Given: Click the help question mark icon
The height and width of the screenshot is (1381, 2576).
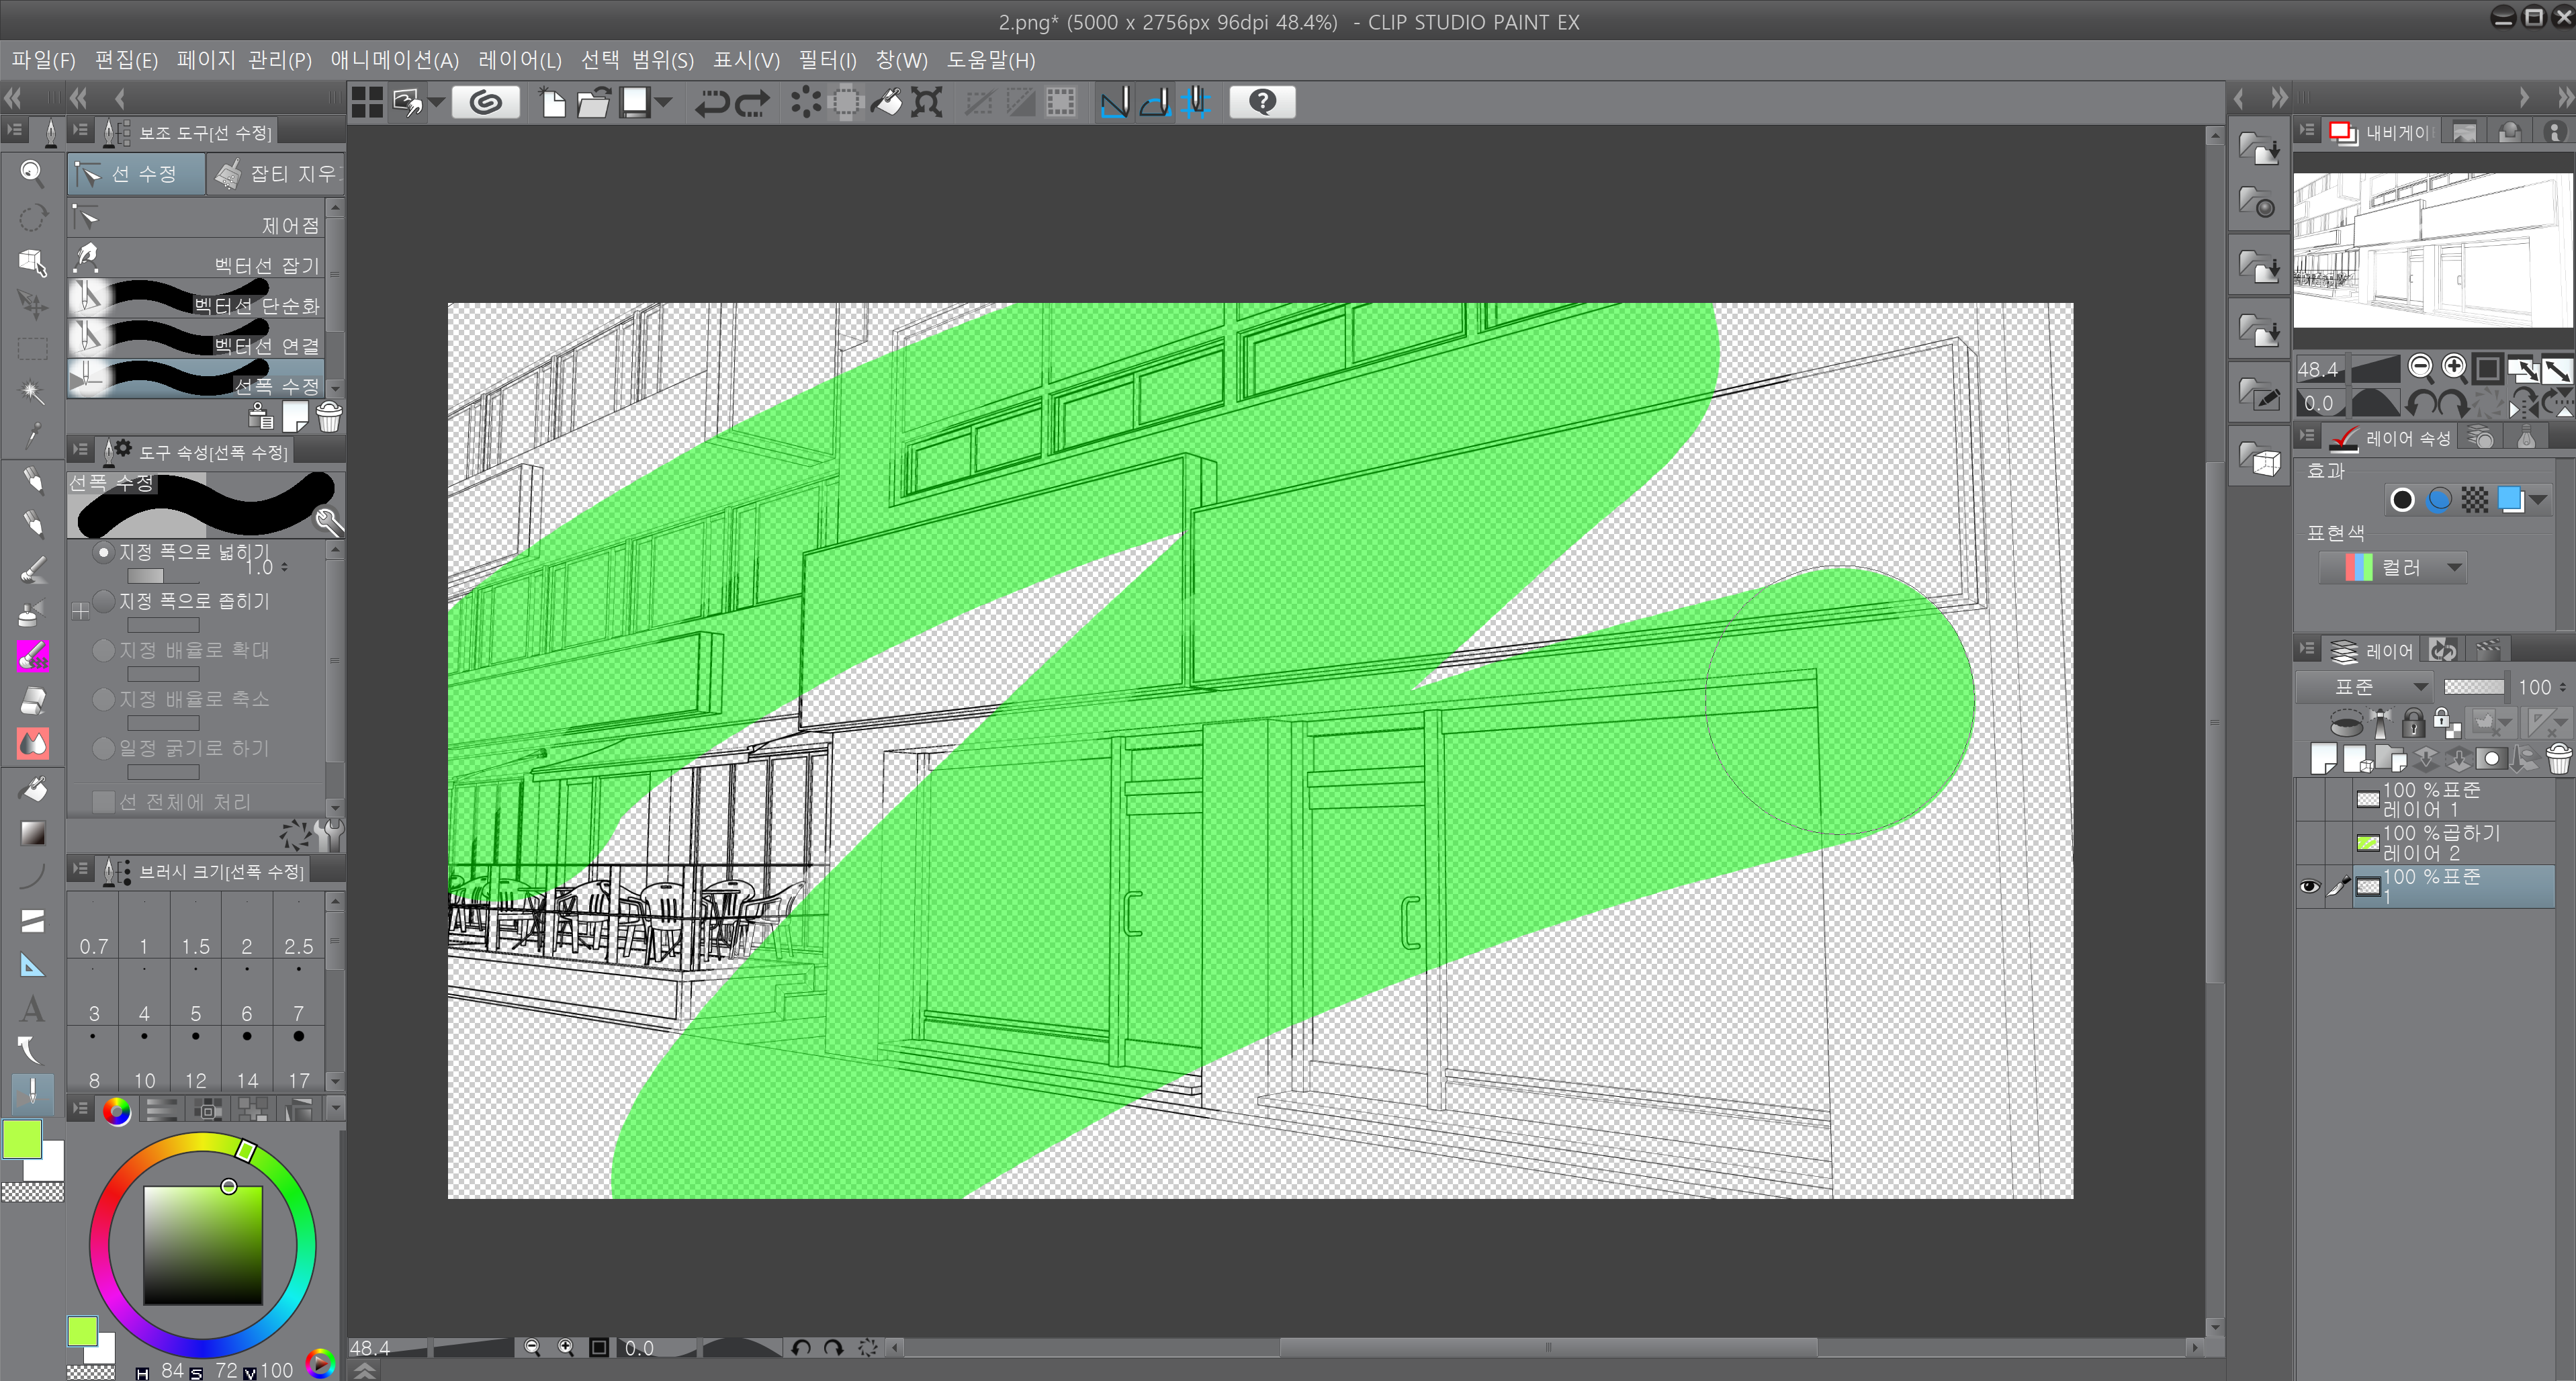Looking at the screenshot, I should (x=1262, y=102).
